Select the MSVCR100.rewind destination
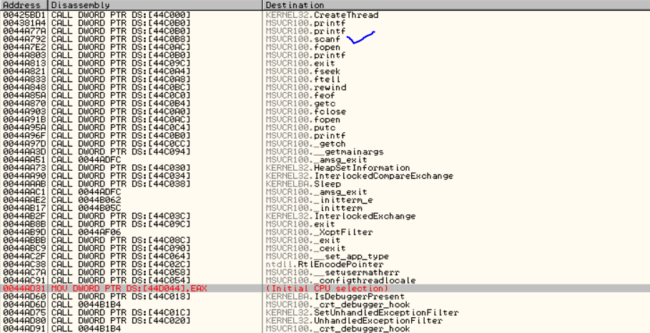This screenshot has height=333, width=650. [x=306, y=87]
